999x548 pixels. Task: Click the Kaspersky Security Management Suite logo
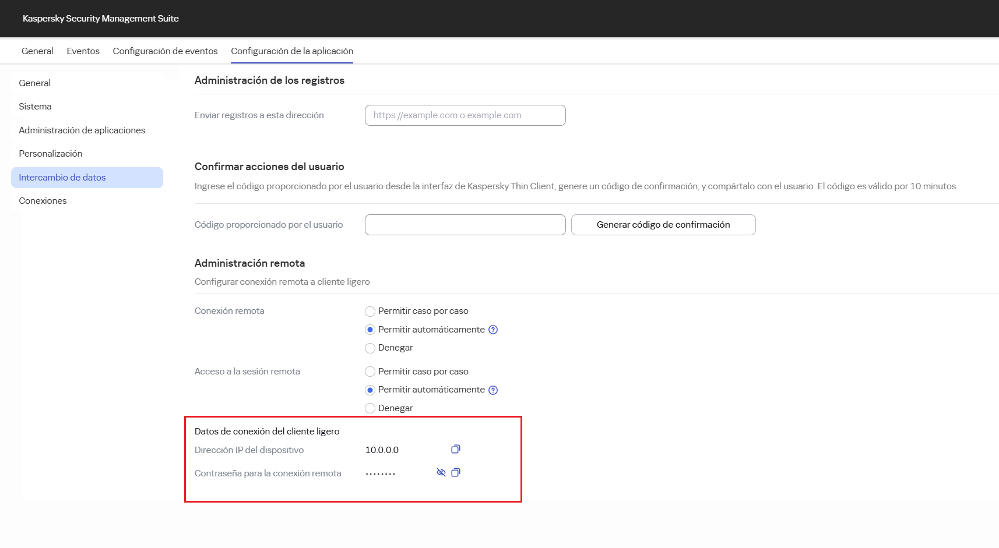point(100,18)
